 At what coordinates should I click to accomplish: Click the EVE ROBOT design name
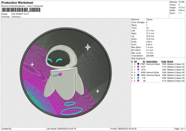[19, 14]
